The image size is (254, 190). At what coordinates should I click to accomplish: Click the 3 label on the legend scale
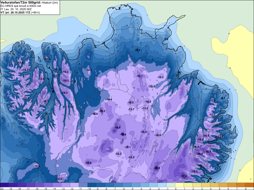coord(202,188)
